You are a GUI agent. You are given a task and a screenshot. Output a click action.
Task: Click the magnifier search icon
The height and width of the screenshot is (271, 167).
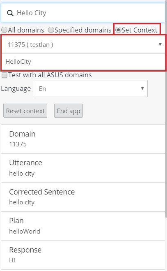click(x=10, y=13)
